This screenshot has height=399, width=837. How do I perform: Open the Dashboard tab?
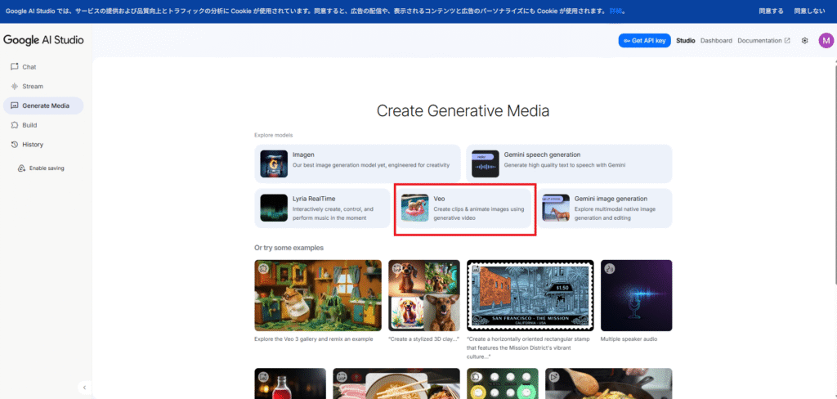(x=716, y=41)
